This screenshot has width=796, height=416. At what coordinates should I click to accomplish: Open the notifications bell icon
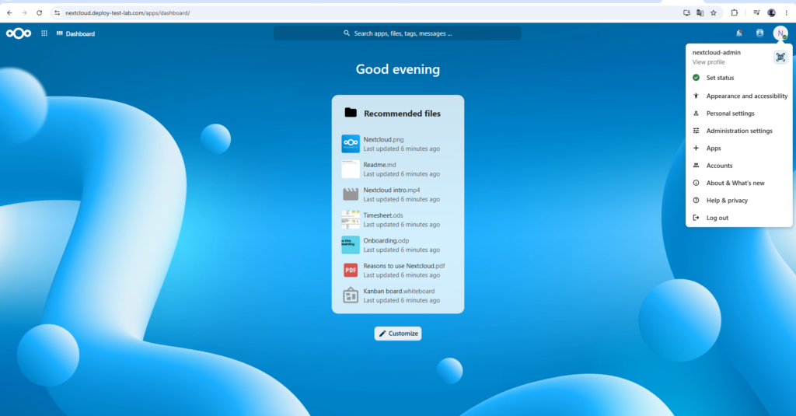(x=739, y=33)
